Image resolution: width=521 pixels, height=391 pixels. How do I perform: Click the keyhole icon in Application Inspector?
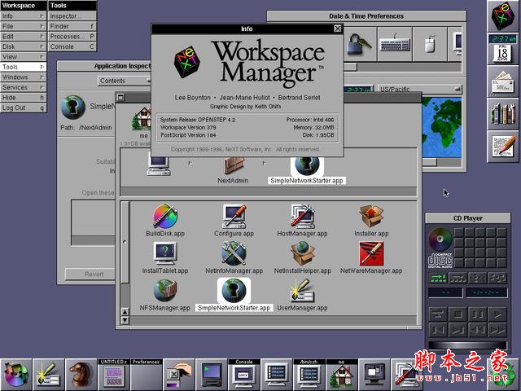pos(73,108)
